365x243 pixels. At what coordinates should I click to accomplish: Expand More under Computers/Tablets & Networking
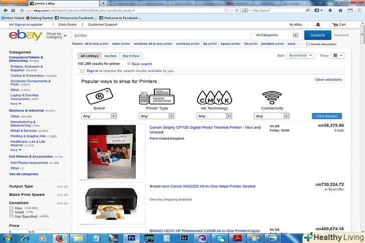(x=16, y=104)
